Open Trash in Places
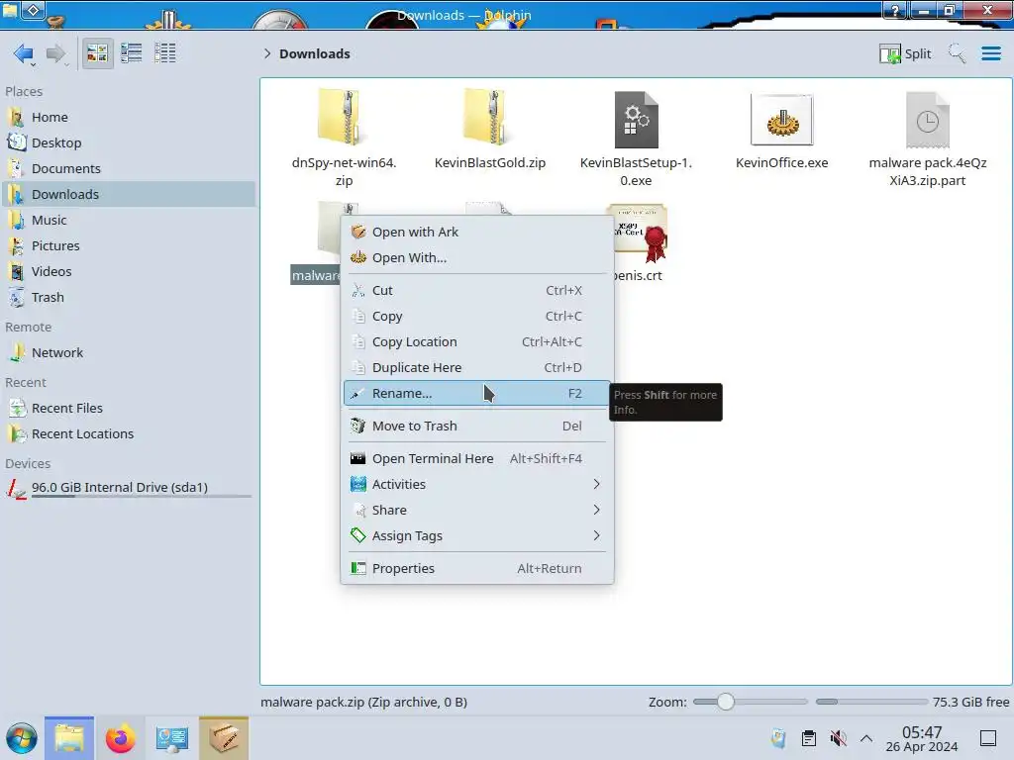Screen dimensions: 1014x760 (128, 297)
